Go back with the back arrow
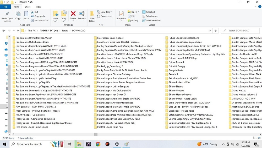Screen dimensions: 262x148 (4, 31)
